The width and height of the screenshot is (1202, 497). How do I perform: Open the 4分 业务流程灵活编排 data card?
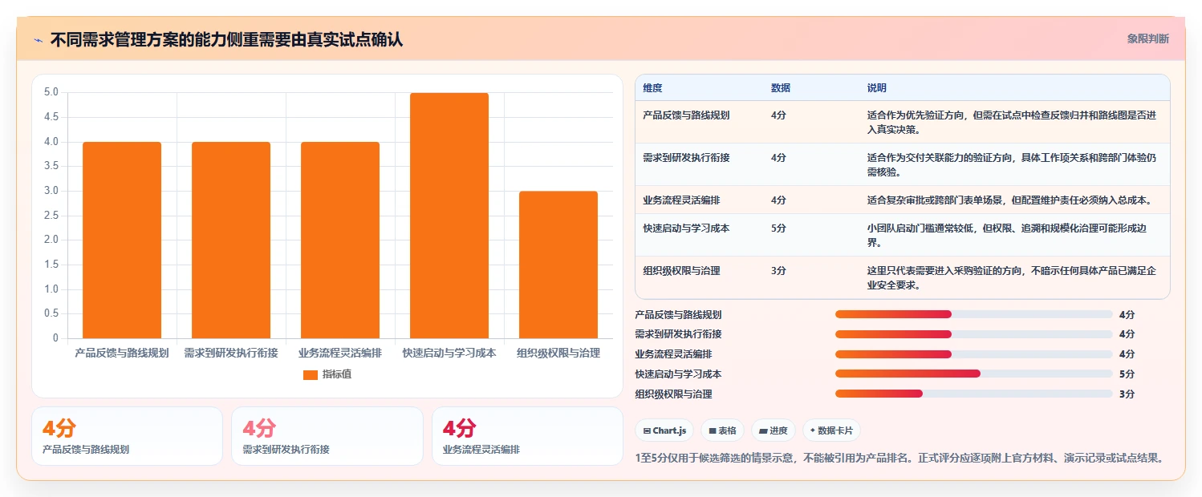[x=527, y=436]
